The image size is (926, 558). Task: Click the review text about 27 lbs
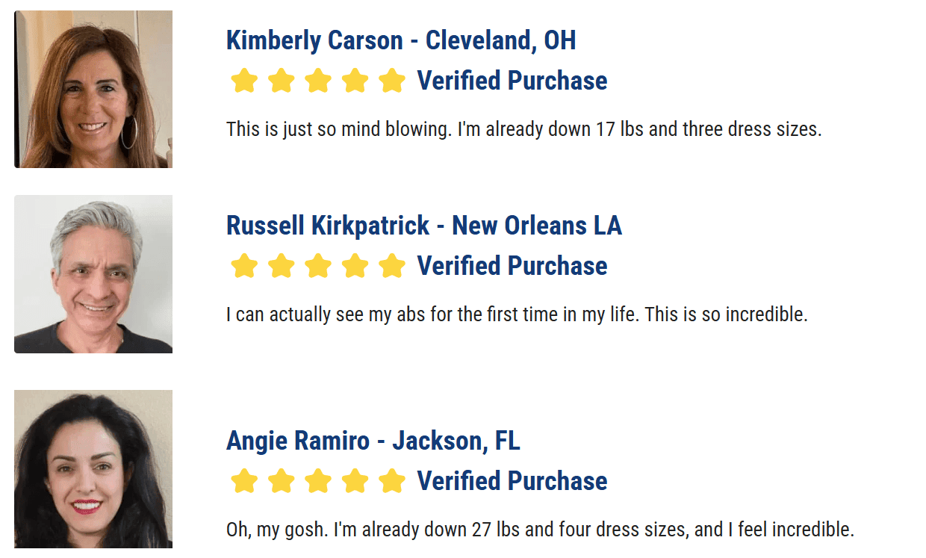click(x=540, y=530)
